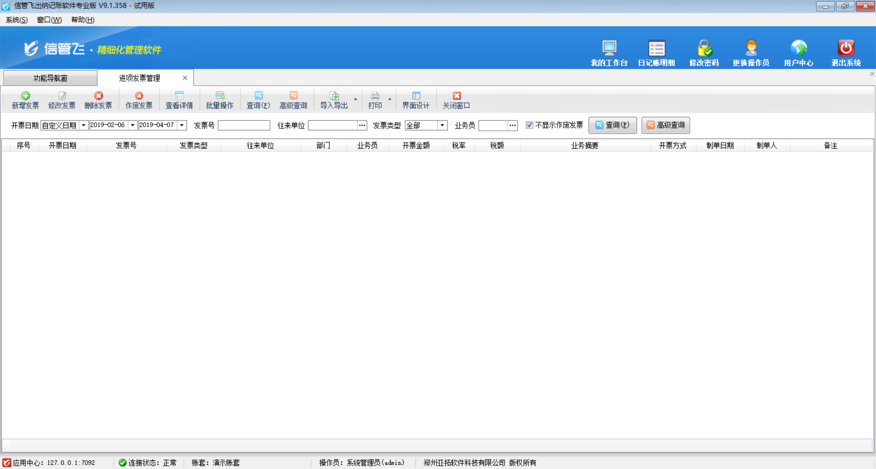
Task: Expand the 发票类型 dropdown set to 全部
Action: coord(442,125)
